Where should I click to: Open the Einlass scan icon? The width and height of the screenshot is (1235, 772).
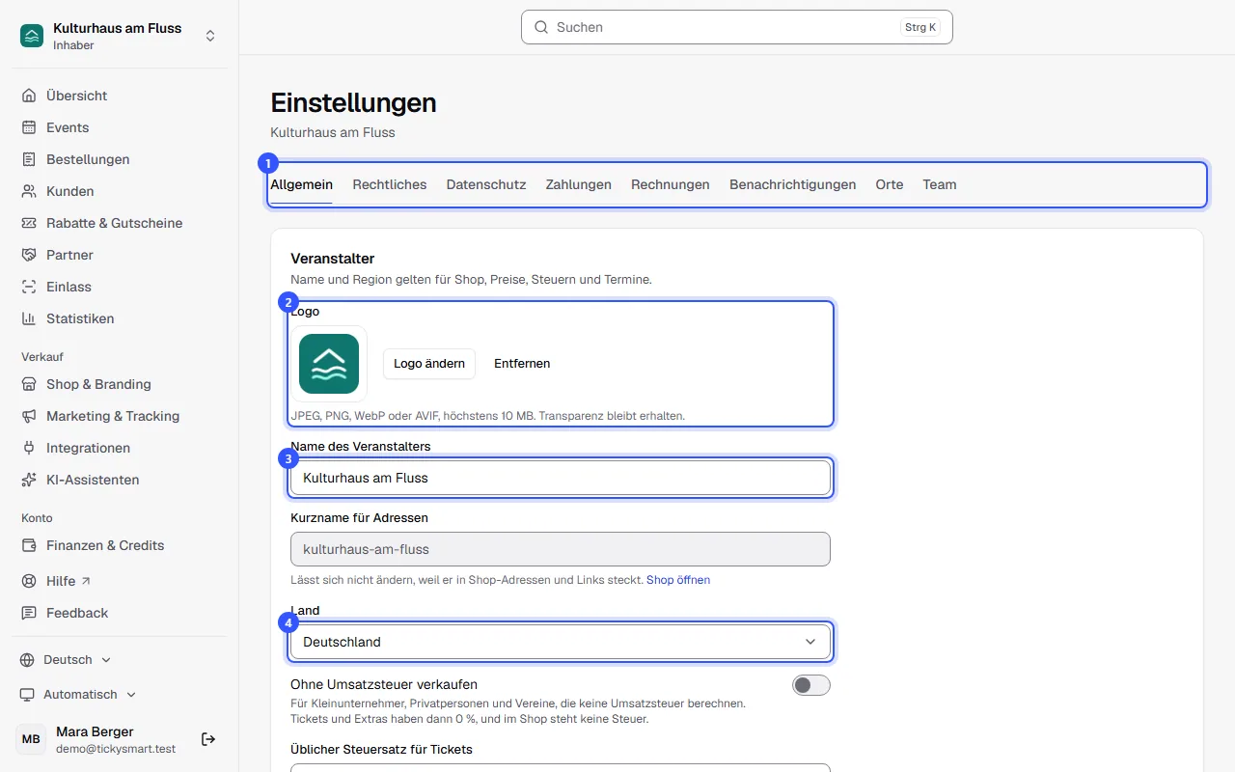(x=29, y=287)
